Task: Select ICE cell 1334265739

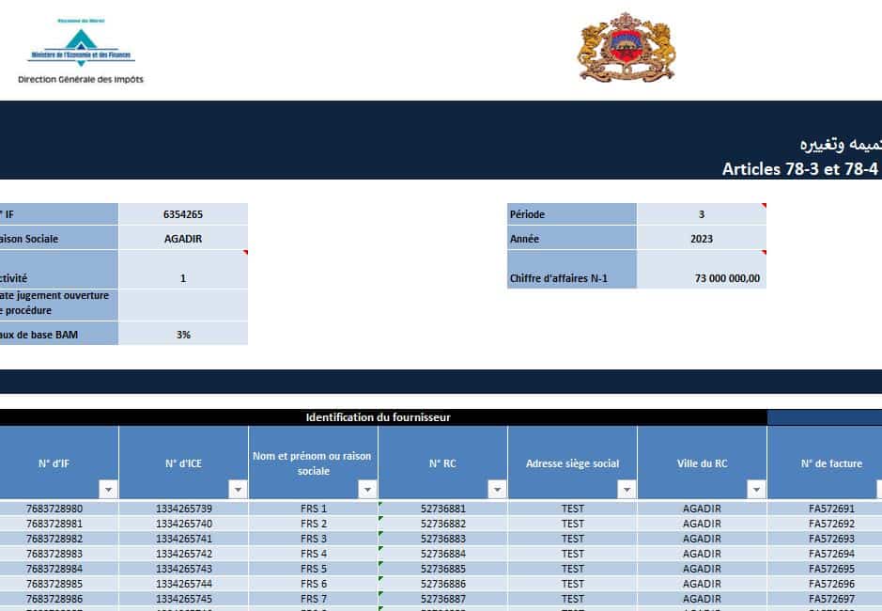Action: click(183, 508)
